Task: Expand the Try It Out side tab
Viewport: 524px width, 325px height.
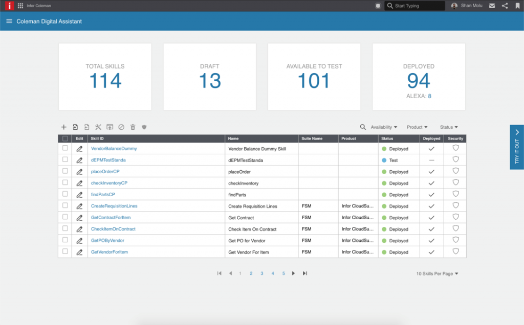Action: click(517, 147)
